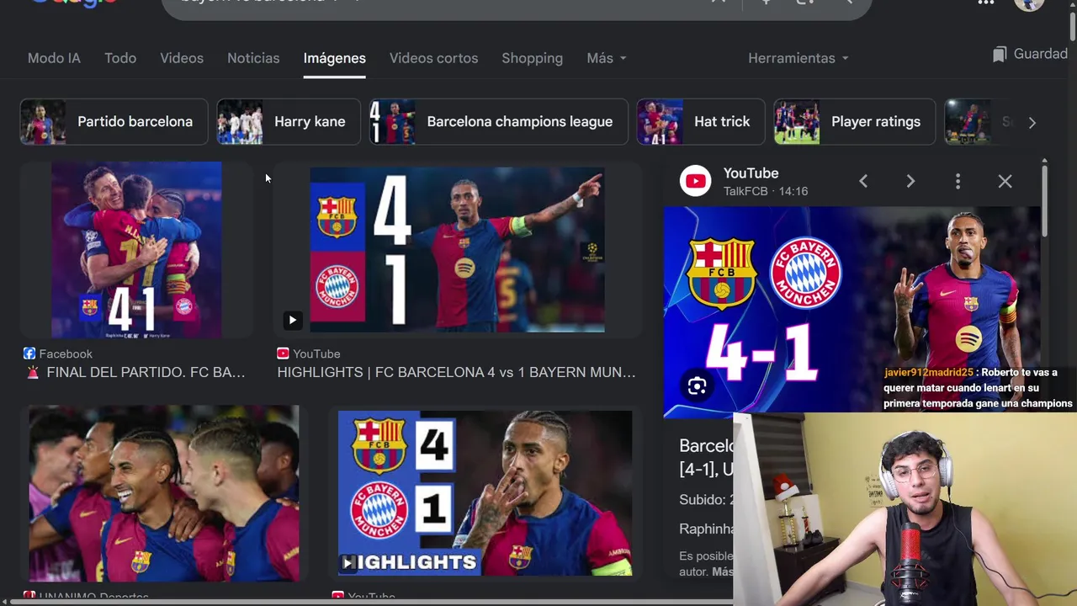1077x606 pixels.
Task: Go to next image in preview panel
Action: pyautogui.click(x=910, y=181)
